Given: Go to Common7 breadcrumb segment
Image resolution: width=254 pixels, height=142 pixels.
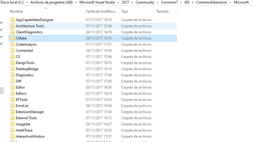Looking at the screenshot, I should (169, 2).
